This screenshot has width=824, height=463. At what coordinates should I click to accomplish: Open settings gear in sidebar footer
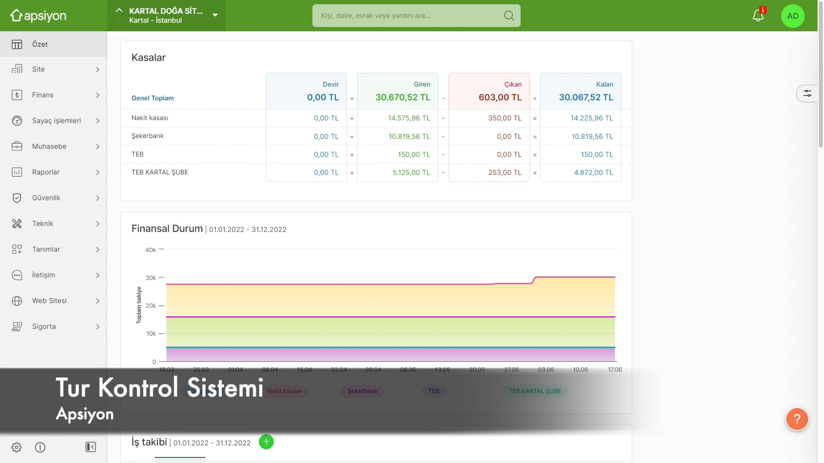[x=16, y=447]
